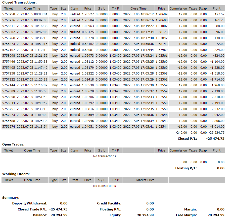
Task: Click usdcad item in ticket 5755976 row
Action: pyautogui.click(x=75, y=20)
